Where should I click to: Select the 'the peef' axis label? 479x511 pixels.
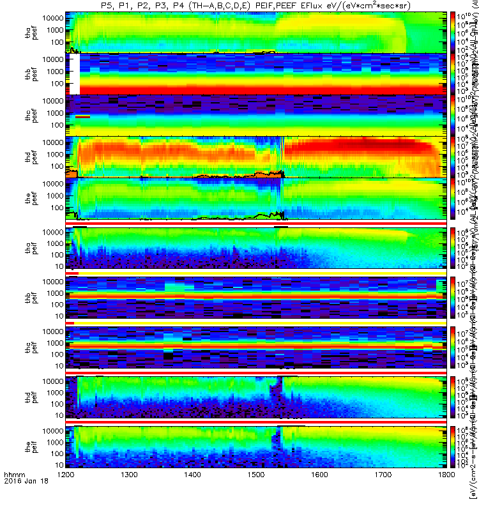click(31, 199)
